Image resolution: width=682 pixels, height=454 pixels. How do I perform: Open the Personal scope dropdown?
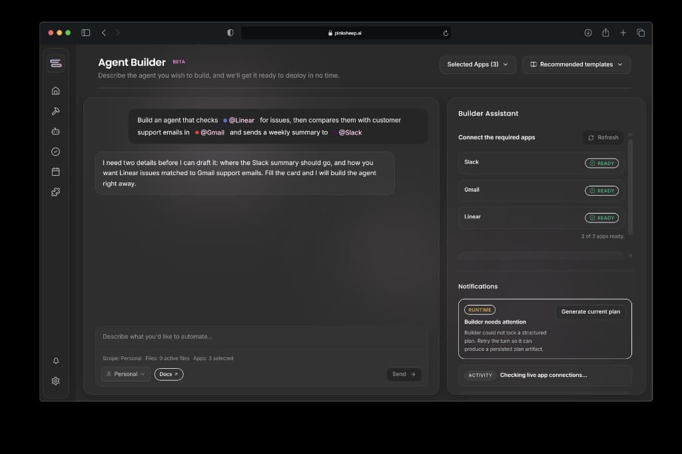point(125,373)
